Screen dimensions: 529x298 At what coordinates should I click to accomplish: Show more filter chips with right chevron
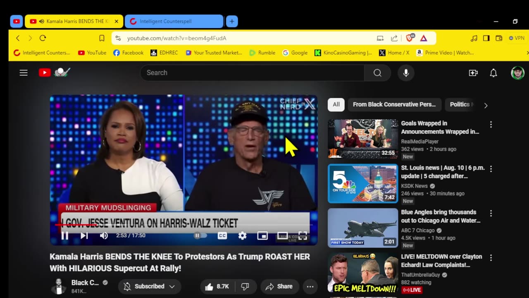tap(486, 105)
